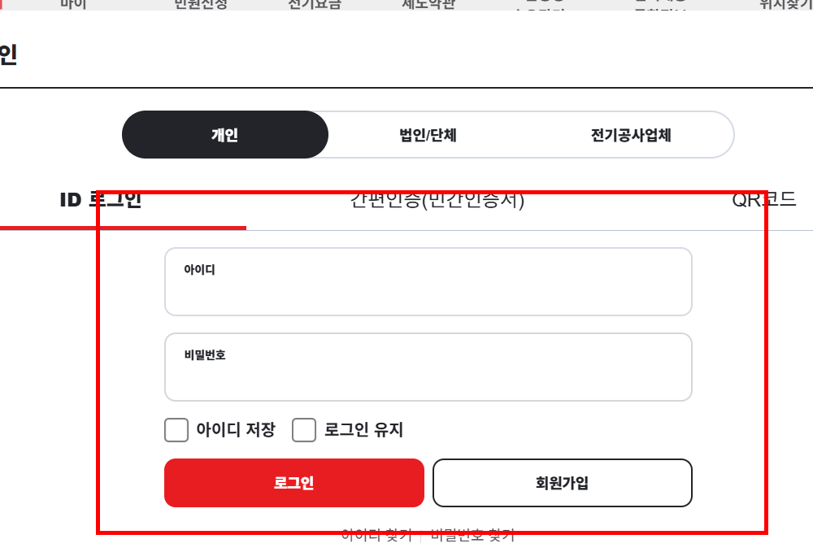Open the 제도약관 menu
This screenshot has height=552, width=813.
pyautogui.click(x=428, y=5)
